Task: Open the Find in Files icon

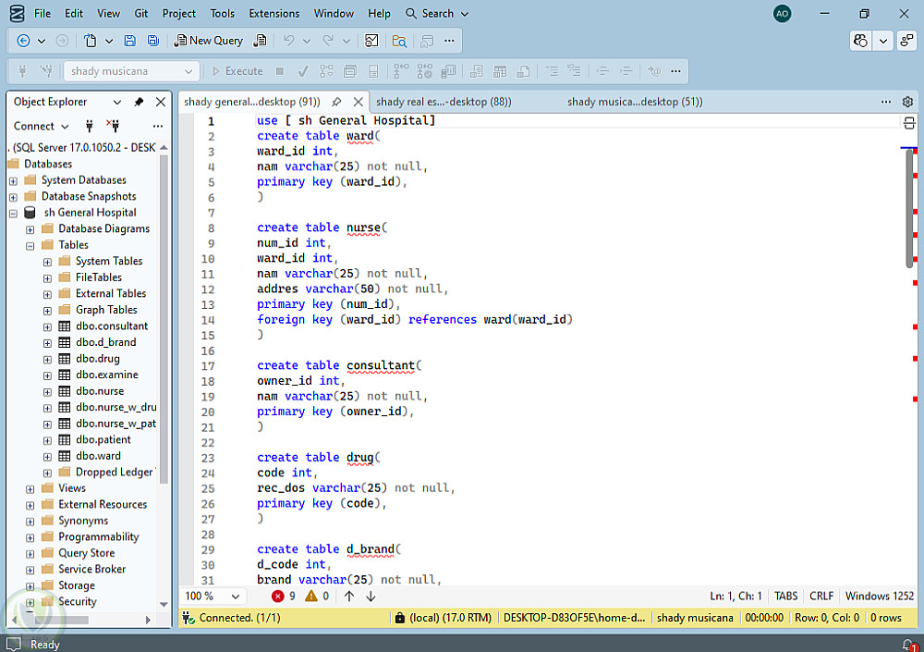Action: tap(399, 41)
